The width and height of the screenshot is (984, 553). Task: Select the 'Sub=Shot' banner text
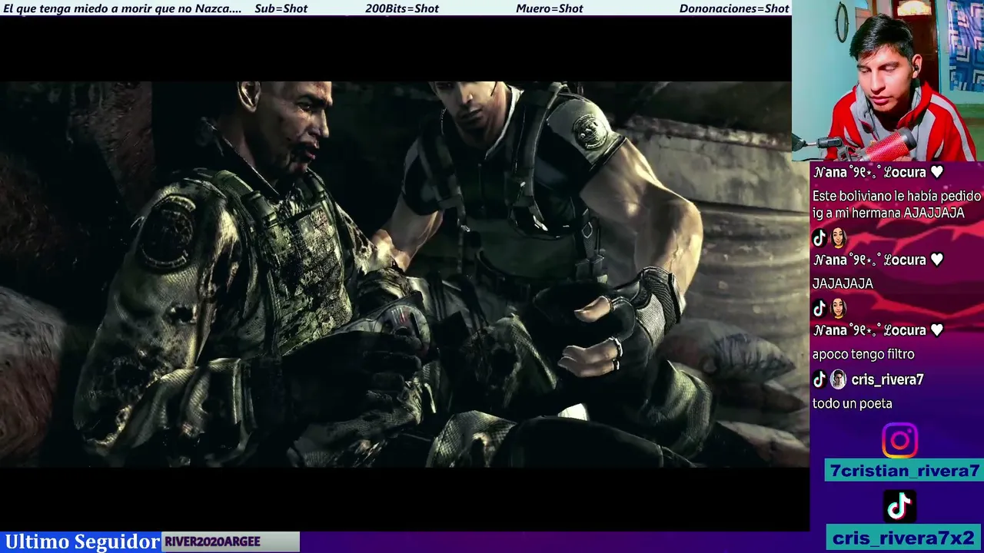coord(281,8)
